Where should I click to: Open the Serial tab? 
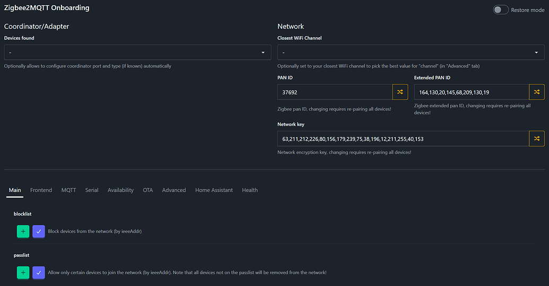tap(92, 190)
